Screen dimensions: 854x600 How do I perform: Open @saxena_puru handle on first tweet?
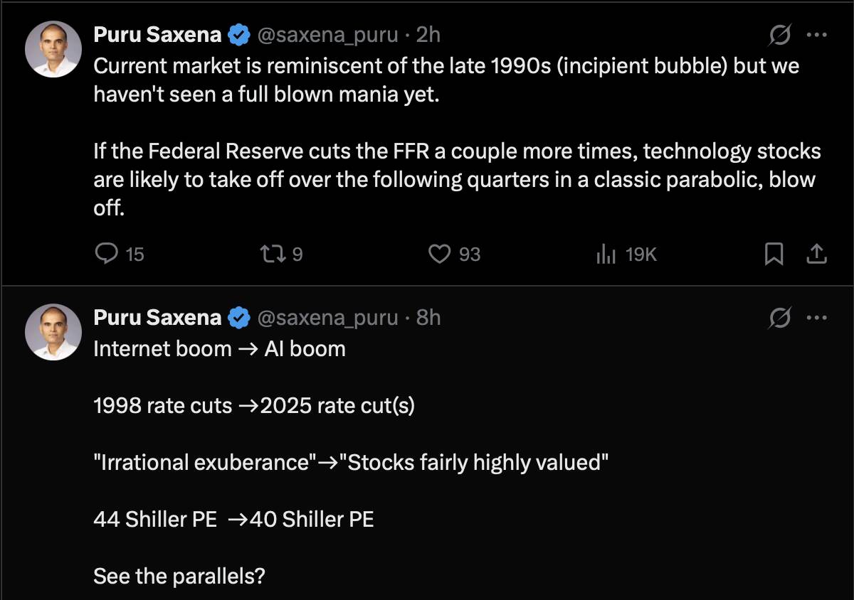pos(326,34)
